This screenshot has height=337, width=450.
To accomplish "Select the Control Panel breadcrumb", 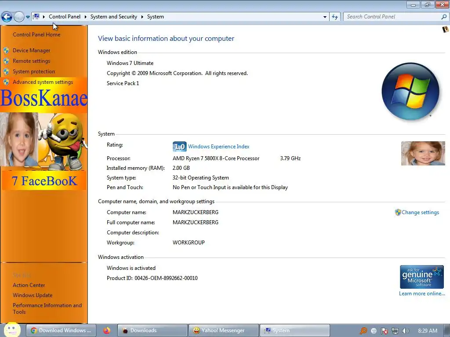I will (x=65, y=17).
